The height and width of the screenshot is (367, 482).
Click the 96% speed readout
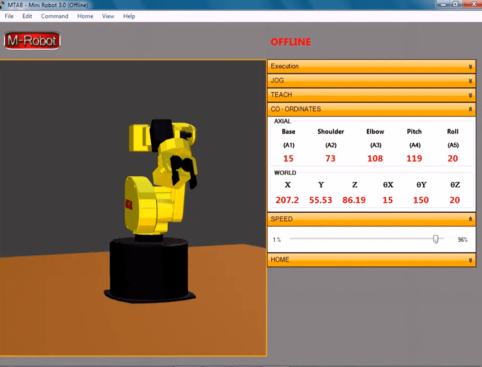[x=462, y=239]
